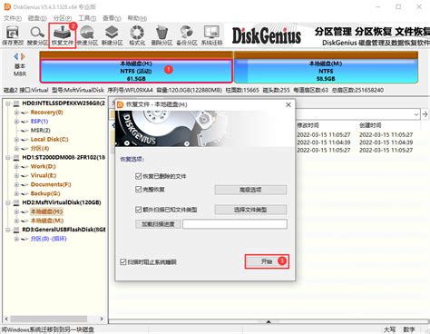The height and width of the screenshot is (334, 430).
Task: Open the 查看(V) menu
Action: (112, 18)
